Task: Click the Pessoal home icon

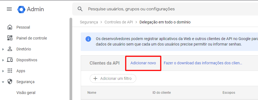Action: click(10, 27)
